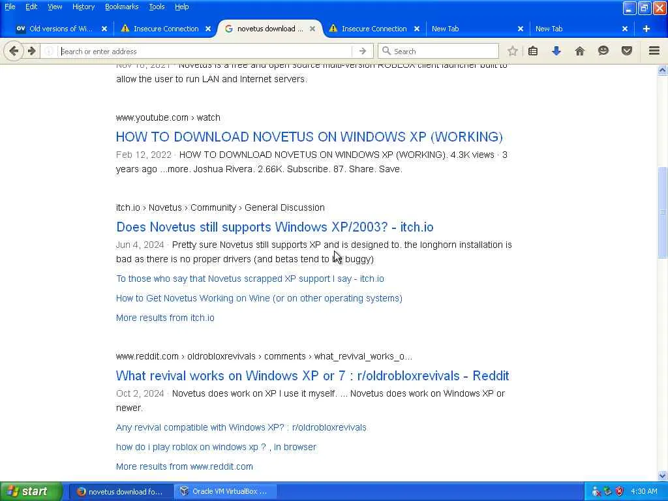Screen dimensions: 668x501
Task: Close the Old versions of Wi... tab
Action: (x=104, y=29)
